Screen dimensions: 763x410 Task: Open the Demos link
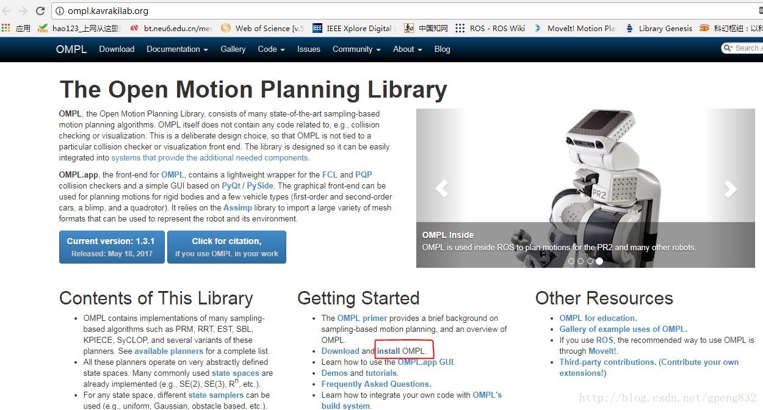click(x=334, y=373)
